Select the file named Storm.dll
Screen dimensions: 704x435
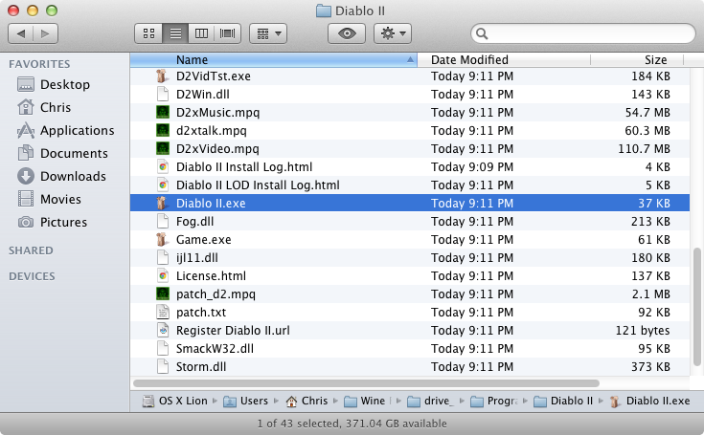201,366
